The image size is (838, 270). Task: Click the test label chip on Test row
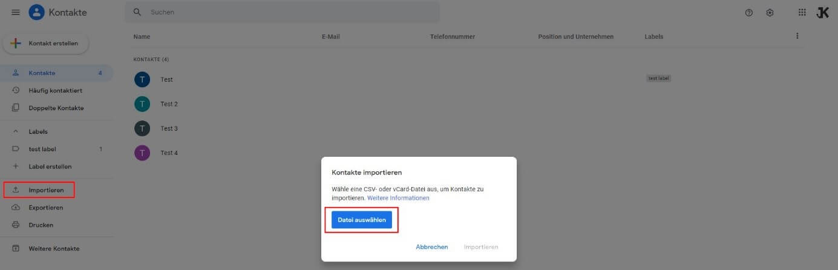tap(658, 79)
